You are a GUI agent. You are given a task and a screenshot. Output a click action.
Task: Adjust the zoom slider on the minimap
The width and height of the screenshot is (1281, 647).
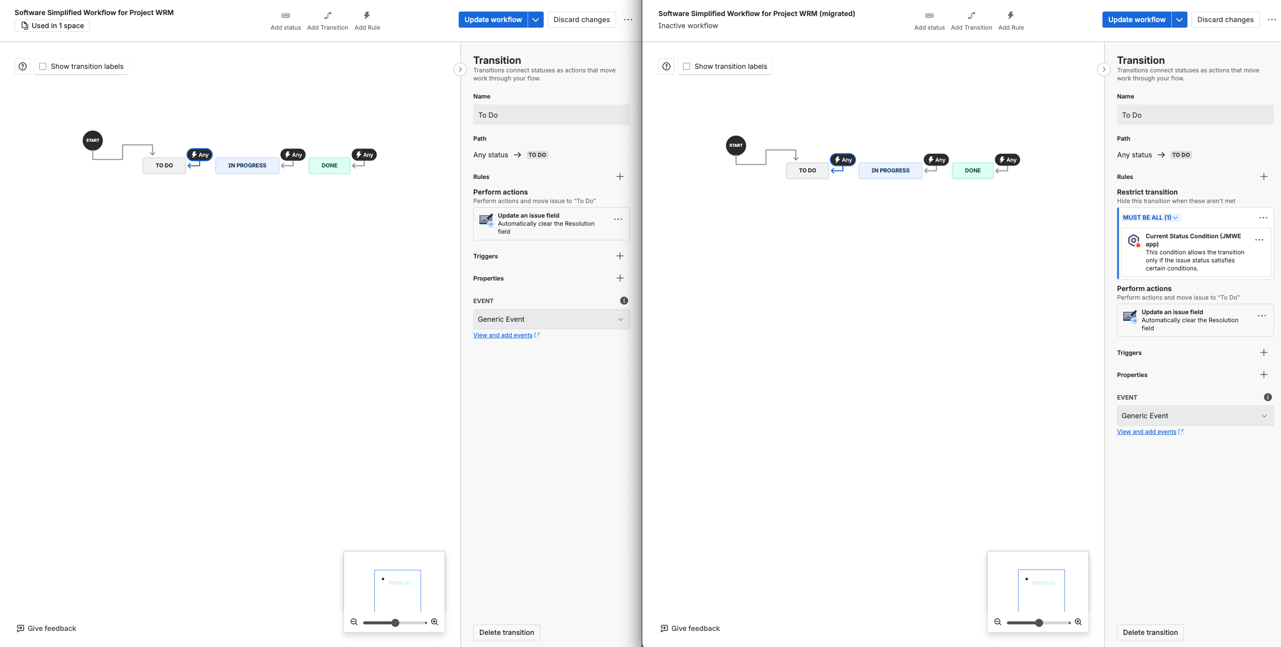pyautogui.click(x=395, y=622)
